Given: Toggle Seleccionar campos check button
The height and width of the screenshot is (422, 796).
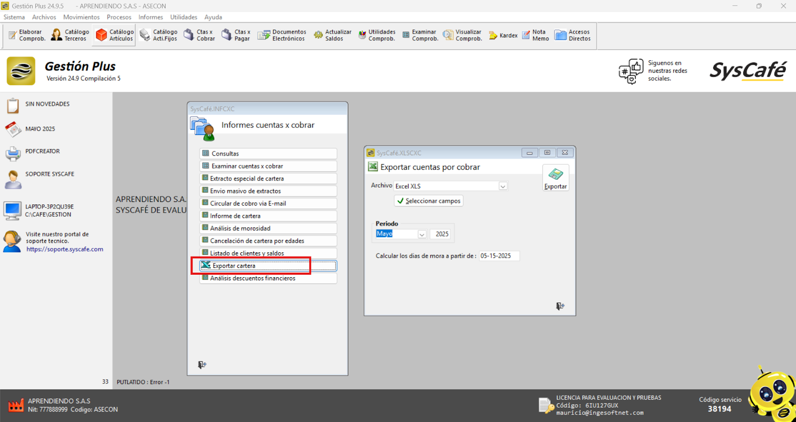Looking at the screenshot, I should [x=428, y=201].
